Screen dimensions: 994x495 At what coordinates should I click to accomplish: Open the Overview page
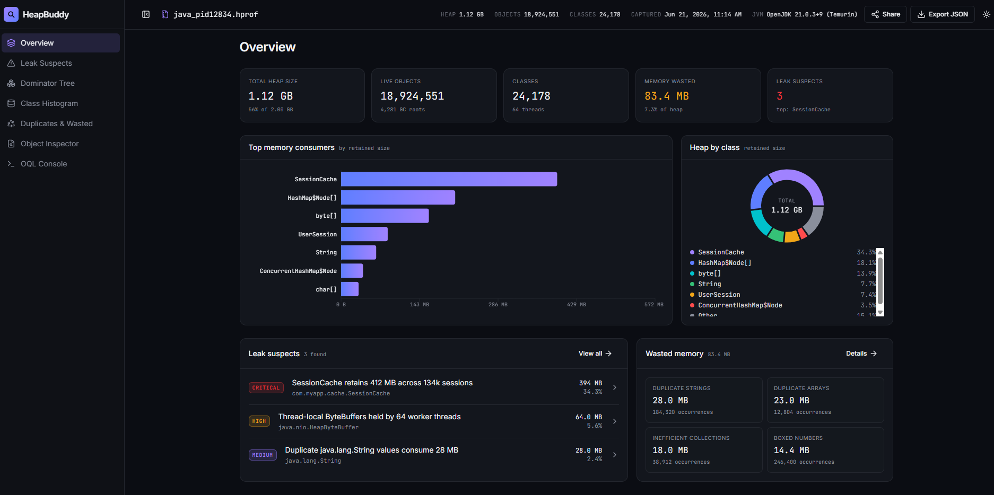point(61,43)
